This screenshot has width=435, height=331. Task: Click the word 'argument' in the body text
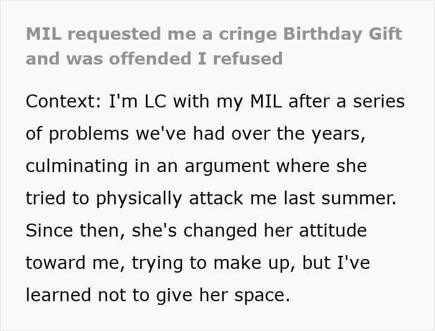click(x=227, y=167)
